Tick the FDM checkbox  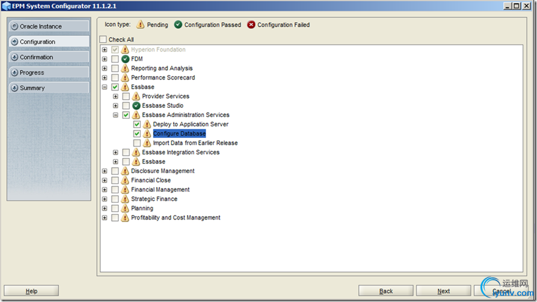[x=115, y=59]
